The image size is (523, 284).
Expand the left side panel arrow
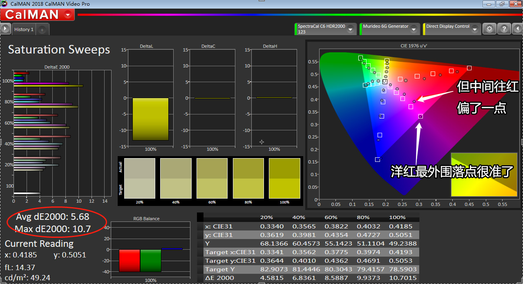(x=5, y=29)
